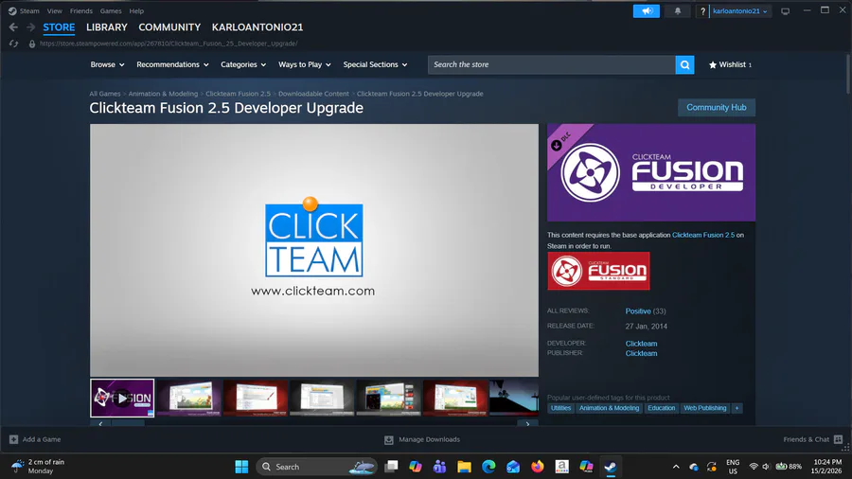
Task: Open the weather widget showing rain
Action: pos(38,467)
